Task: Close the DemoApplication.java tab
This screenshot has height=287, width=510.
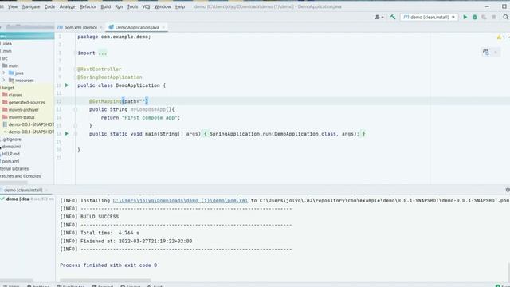Action: point(163,27)
